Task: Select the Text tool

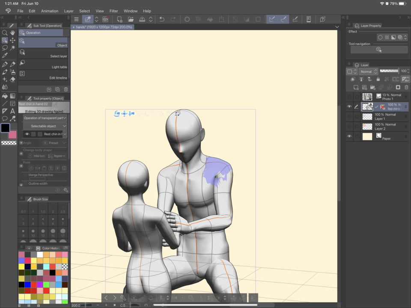Action: pos(12,111)
